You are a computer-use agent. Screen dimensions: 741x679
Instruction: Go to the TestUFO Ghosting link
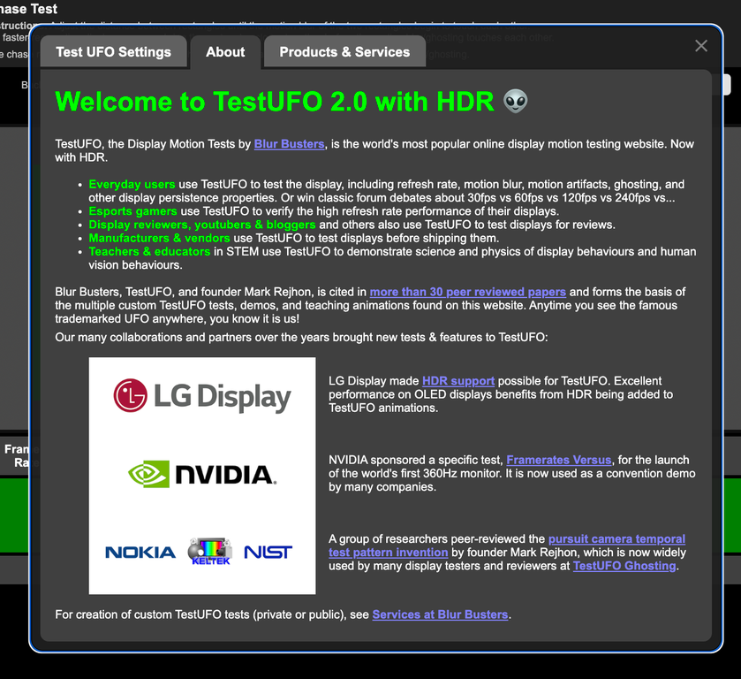[x=624, y=566]
